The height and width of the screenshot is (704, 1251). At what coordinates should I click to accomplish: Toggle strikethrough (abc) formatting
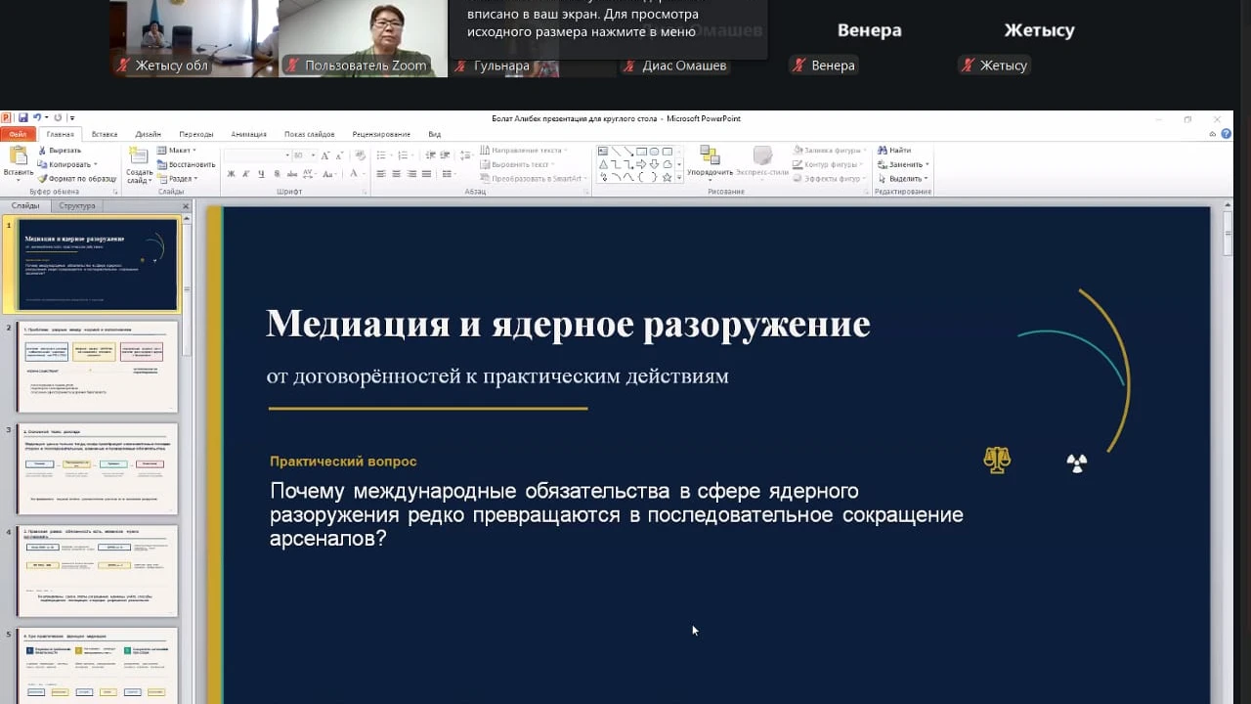[292, 174]
